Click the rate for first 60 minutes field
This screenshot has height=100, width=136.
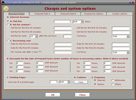click(x=121, y=49)
